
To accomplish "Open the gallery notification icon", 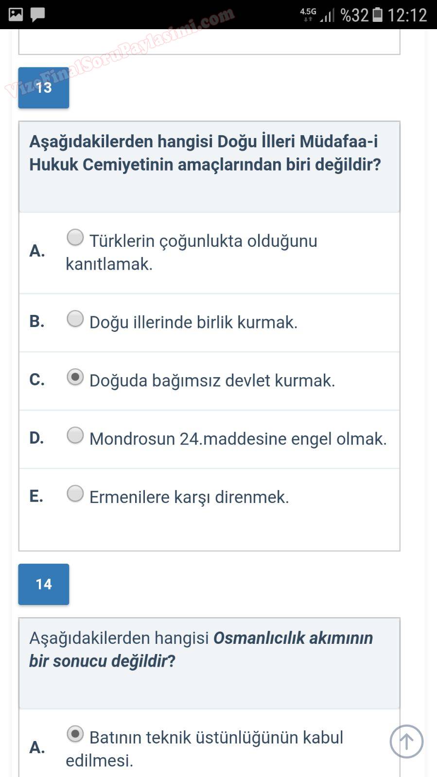I will click(16, 15).
